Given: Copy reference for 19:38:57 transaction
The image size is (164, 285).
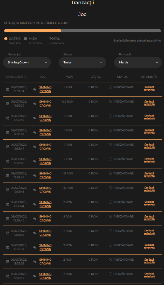Looking at the screenshot, I should (149, 117).
